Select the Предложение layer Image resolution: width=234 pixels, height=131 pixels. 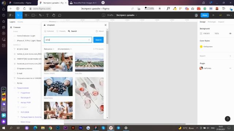pos(23,88)
